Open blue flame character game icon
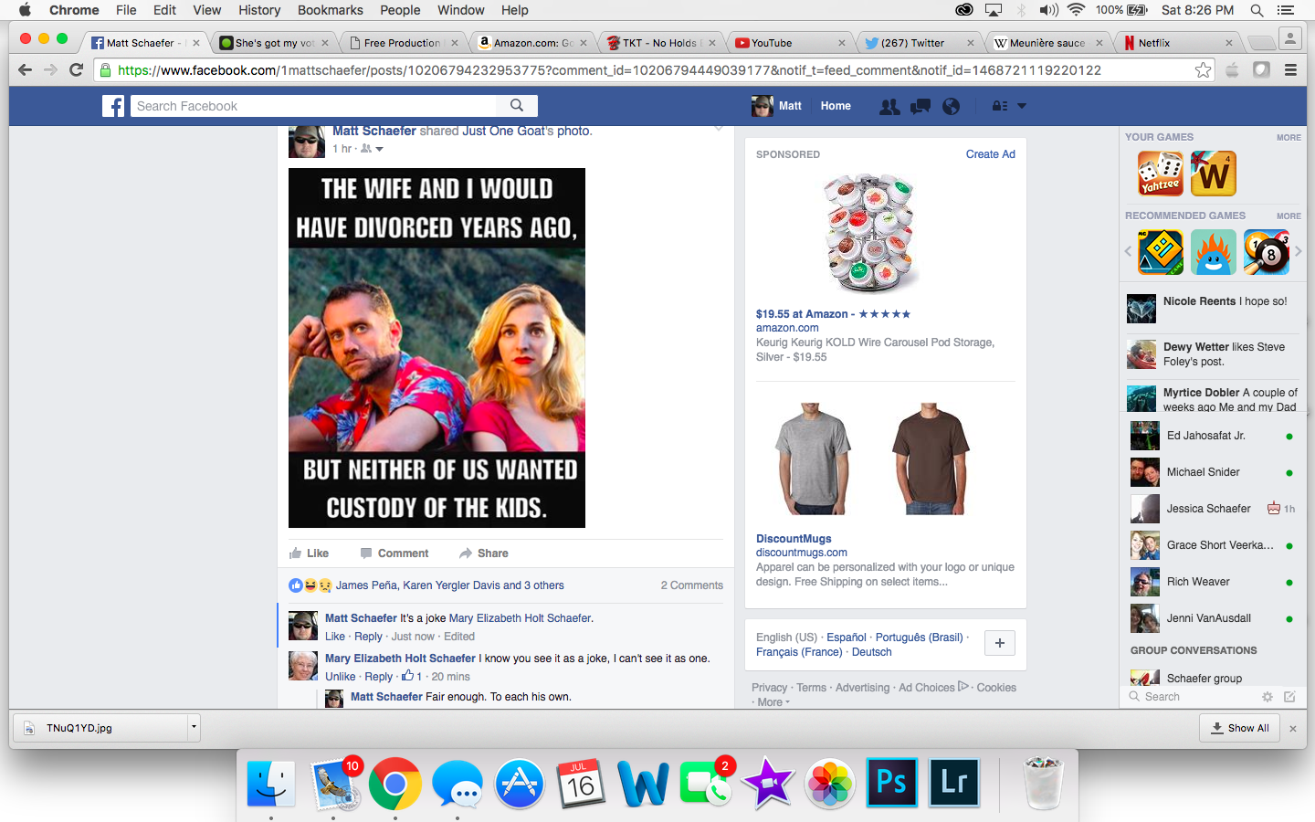The image size is (1315, 822). click(x=1214, y=252)
